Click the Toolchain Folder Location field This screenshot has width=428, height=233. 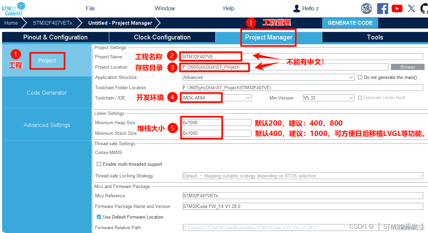pos(303,88)
